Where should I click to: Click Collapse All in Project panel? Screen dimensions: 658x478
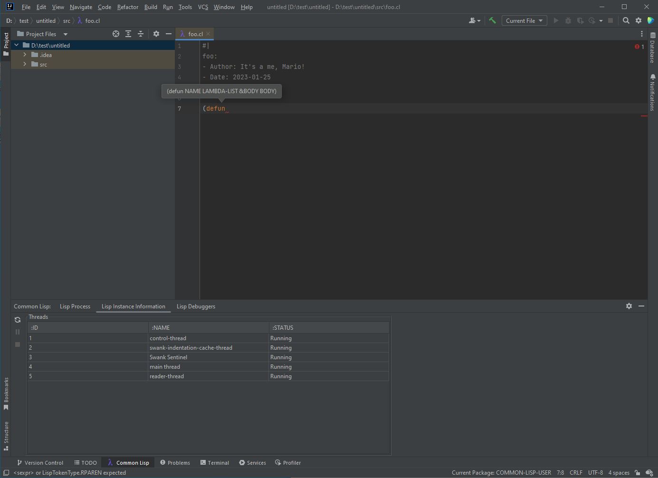[x=141, y=34]
